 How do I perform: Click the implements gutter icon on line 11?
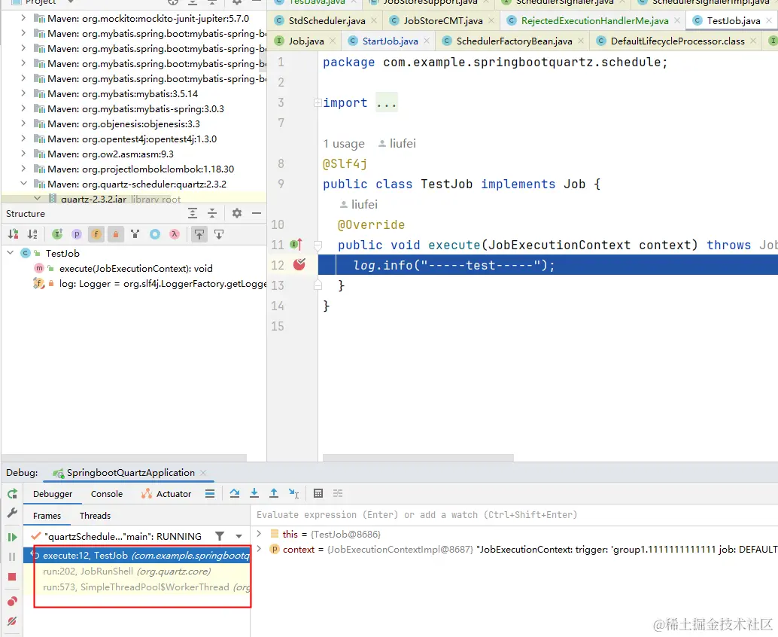[296, 244]
